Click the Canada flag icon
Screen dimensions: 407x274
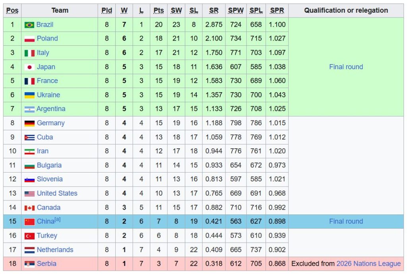click(x=29, y=208)
